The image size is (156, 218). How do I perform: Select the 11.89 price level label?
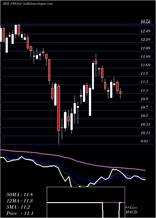[x=145, y=57]
